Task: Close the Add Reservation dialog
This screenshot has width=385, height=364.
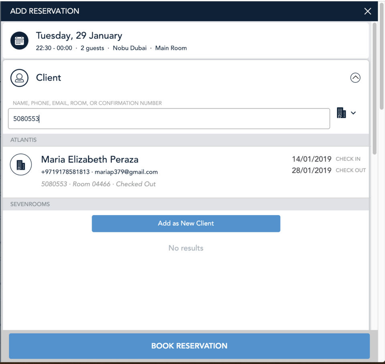Action: 368,11
